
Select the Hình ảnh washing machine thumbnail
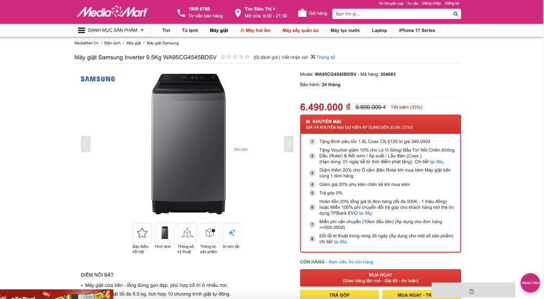click(x=164, y=233)
